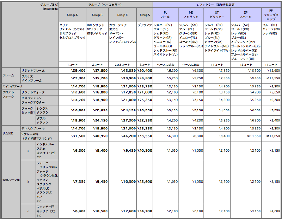
Task: Click 'ゴールドシルバー(GS)' in SP colors
Action: [246, 46]
